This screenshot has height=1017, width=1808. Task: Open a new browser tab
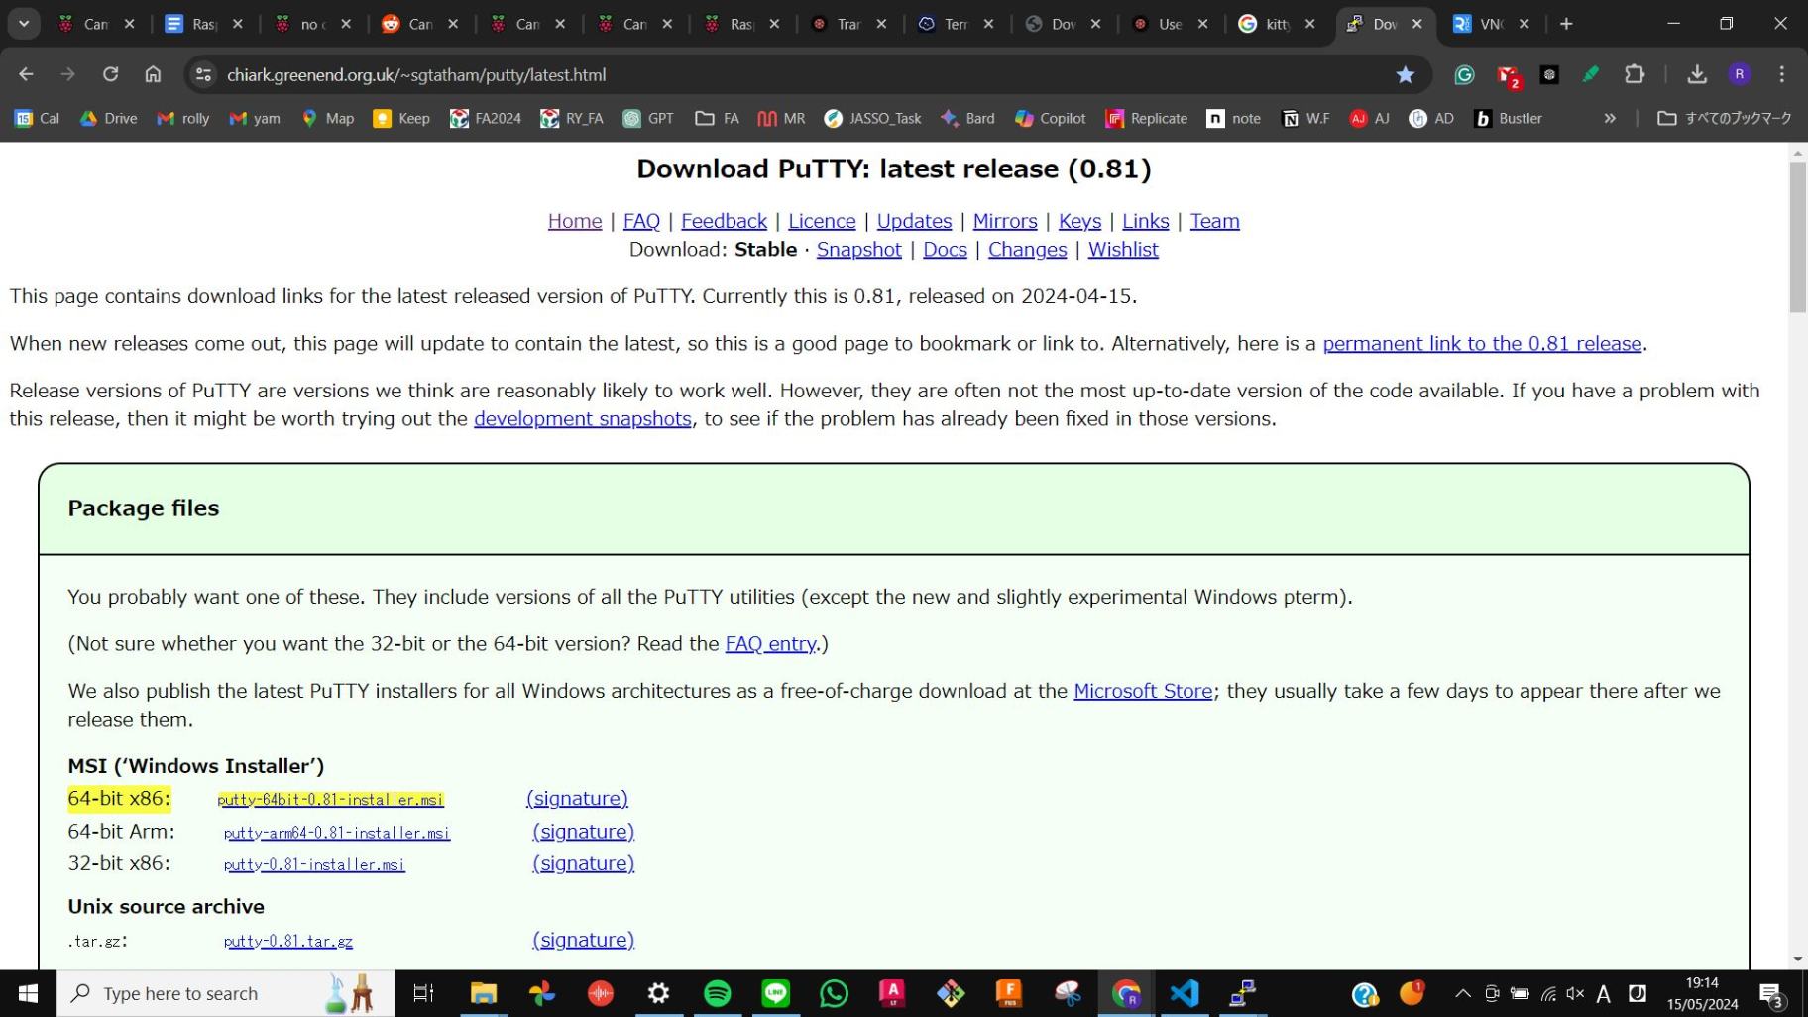1566,24
